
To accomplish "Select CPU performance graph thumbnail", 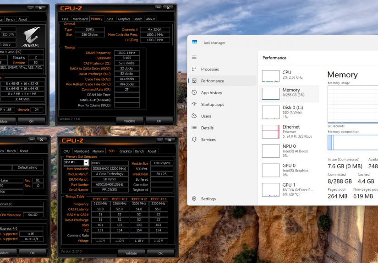I will pos(271,76).
